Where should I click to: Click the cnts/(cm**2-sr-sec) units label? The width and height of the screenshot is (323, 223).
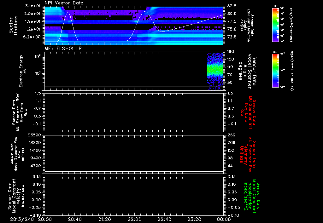pyautogui.click(x=291, y=25)
